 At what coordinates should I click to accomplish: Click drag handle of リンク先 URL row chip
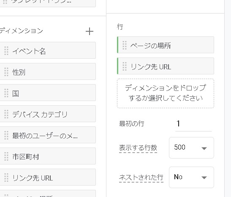[x=125, y=66]
